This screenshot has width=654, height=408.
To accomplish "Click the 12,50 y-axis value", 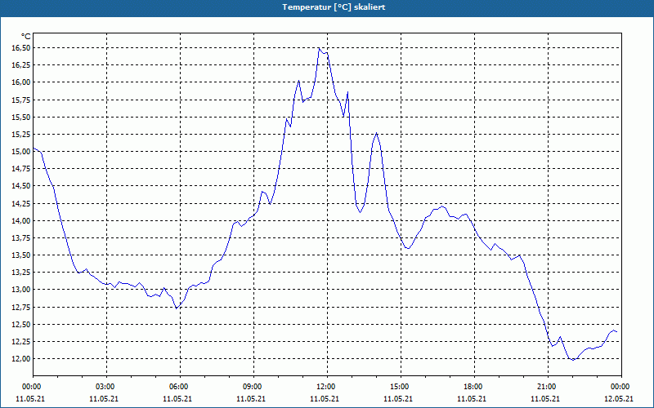I will [21, 324].
